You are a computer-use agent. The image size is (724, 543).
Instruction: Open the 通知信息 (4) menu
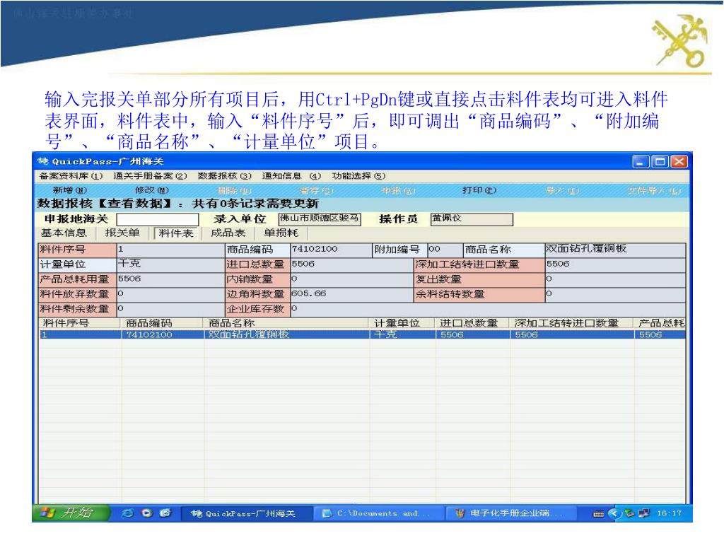pos(291,176)
